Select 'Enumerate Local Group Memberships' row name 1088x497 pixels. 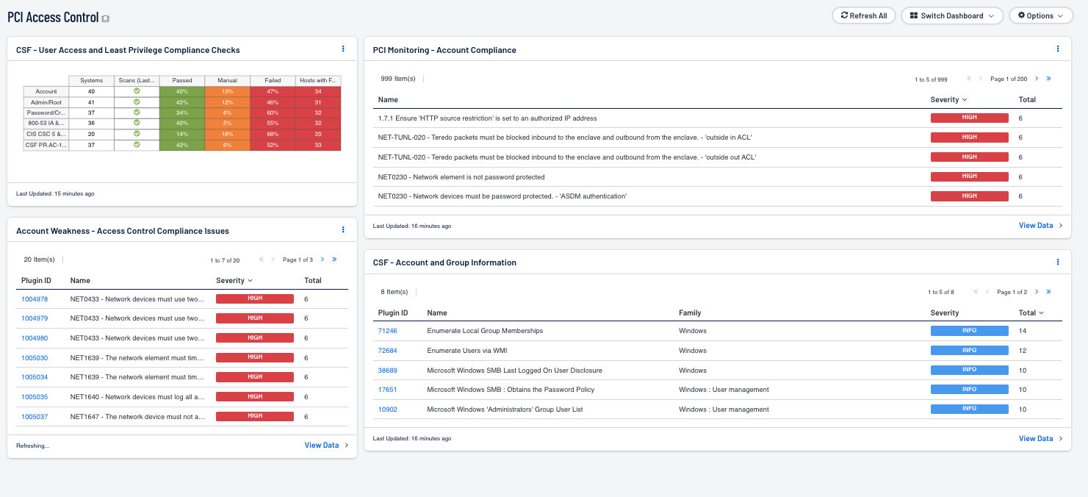(x=485, y=331)
